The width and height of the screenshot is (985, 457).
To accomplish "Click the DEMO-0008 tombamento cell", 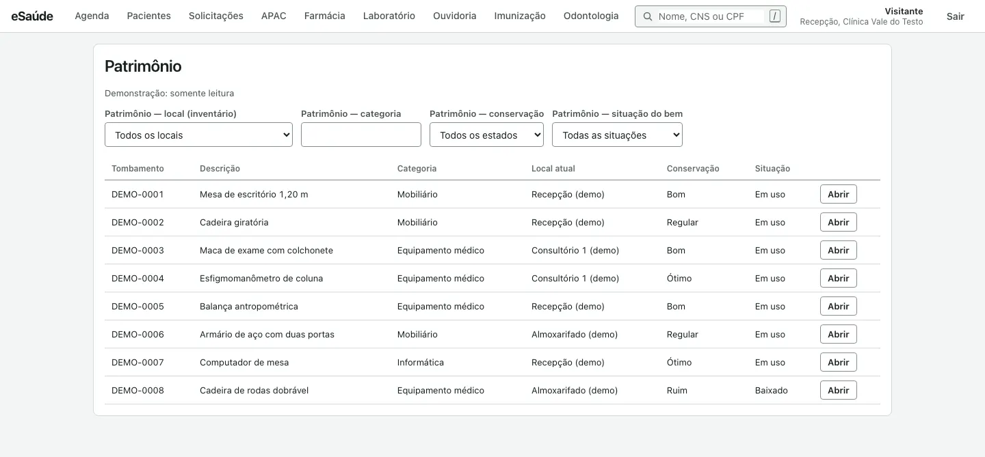I will [137, 390].
